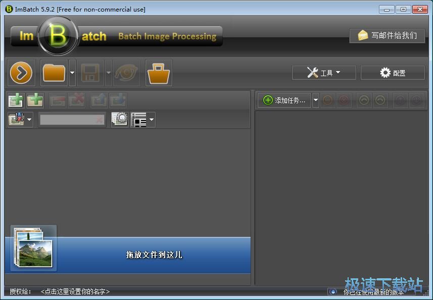Click the move image down blue arrow icon

pyautogui.click(x=118, y=100)
